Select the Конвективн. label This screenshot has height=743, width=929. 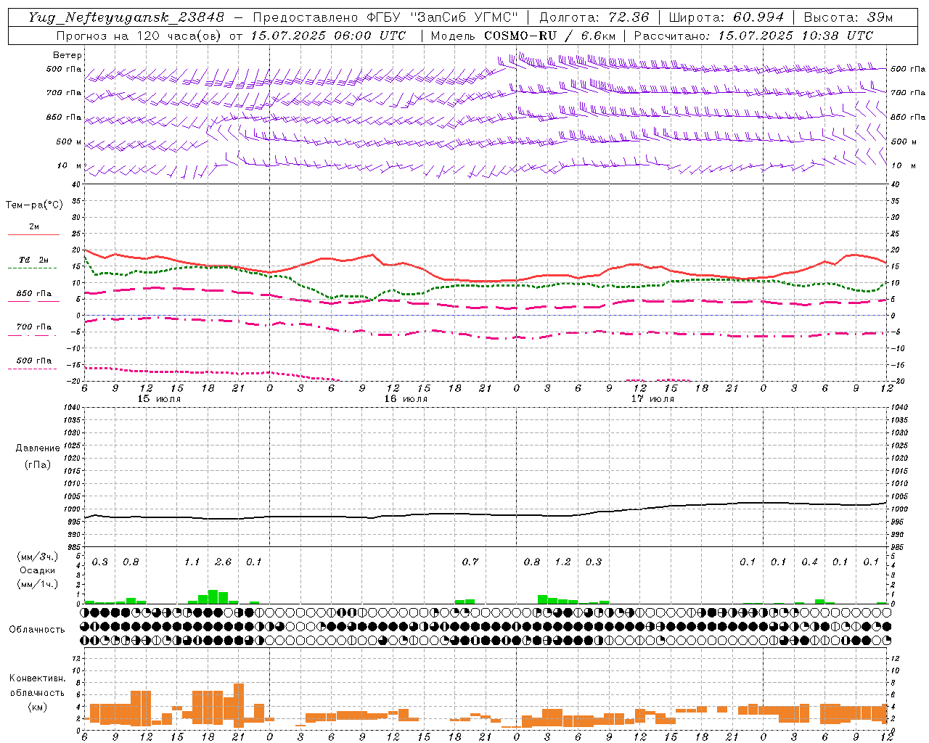pyautogui.click(x=37, y=678)
